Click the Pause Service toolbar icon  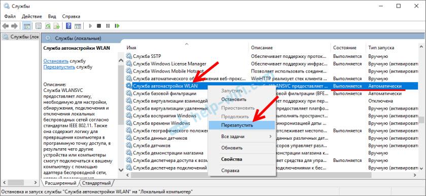coord(108,26)
